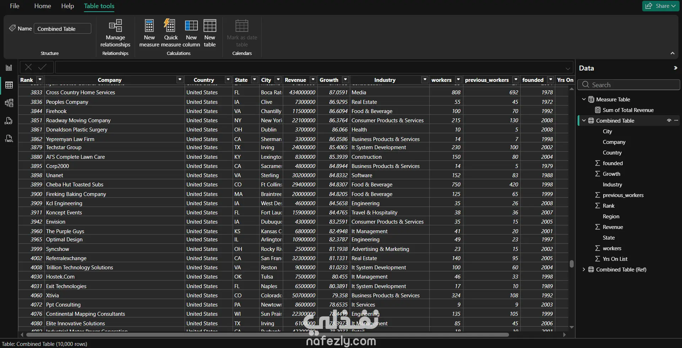The height and width of the screenshot is (348, 682).
Task: Toggle visibility of Combined Table
Action: click(669, 120)
